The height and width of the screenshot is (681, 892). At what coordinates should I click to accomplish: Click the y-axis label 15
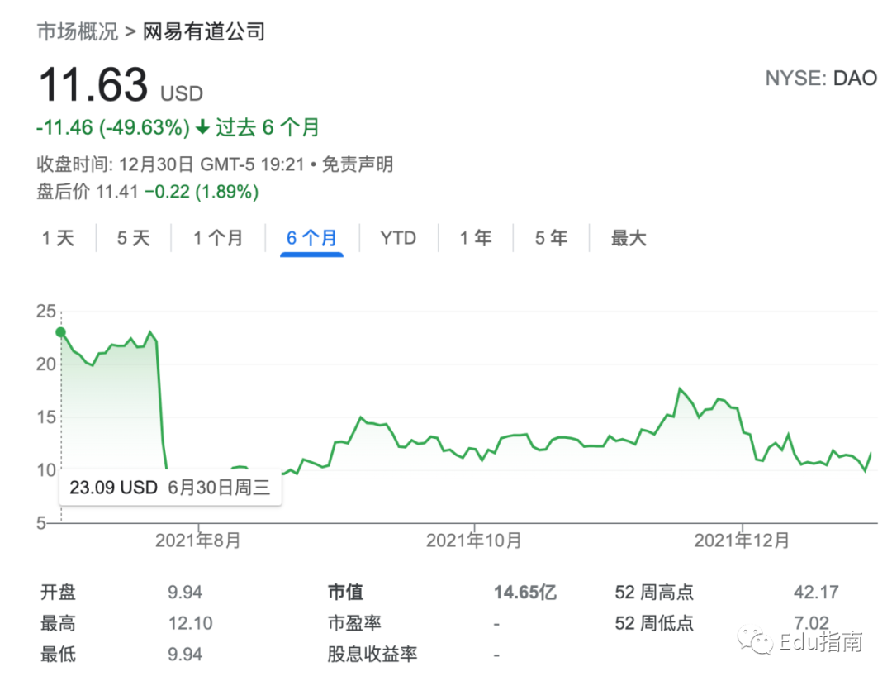(x=46, y=417)
